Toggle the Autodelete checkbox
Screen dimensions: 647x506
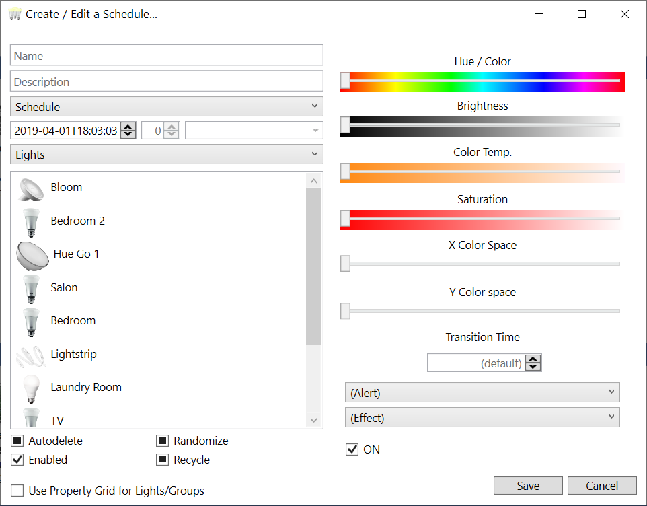[x=17, y=441]
